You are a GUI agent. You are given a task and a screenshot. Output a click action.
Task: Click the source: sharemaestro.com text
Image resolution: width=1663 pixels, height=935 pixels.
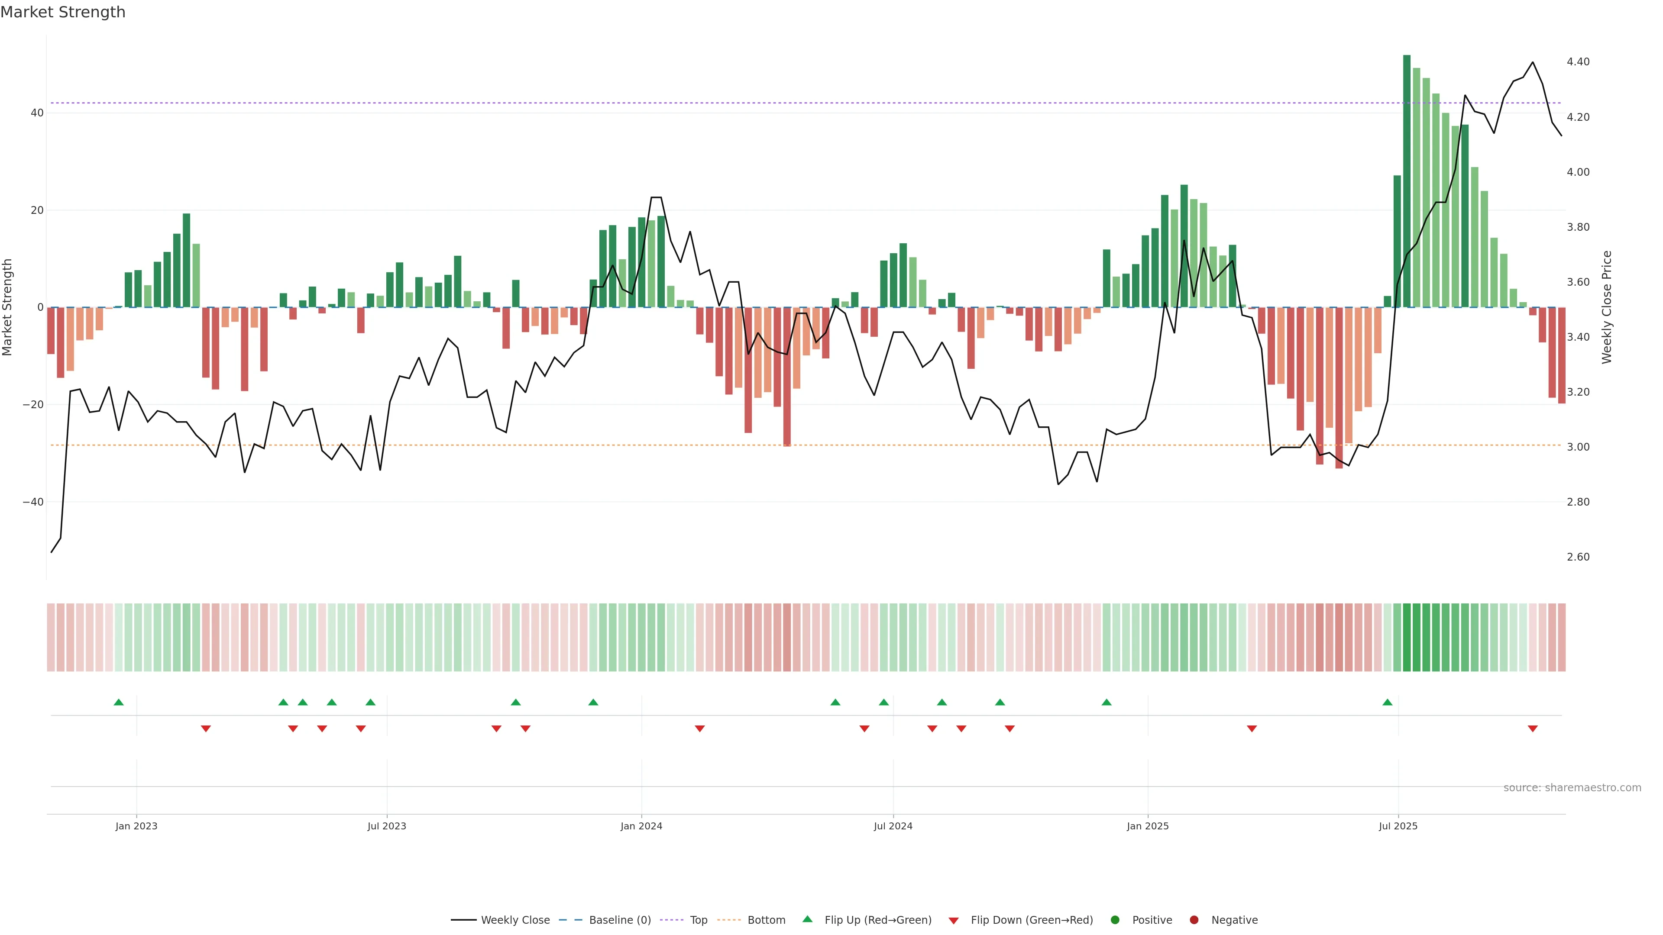(x=1572, y=788)
